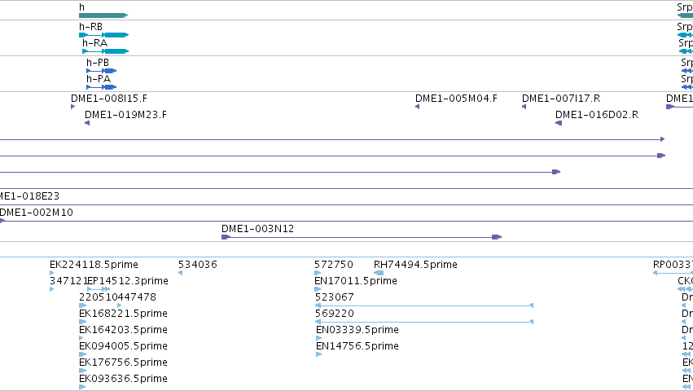Image resolution: width=693 pixels, height=391 pixels.
Task: Select the 523067 alignment span
Action: click(x=424, y=305)
